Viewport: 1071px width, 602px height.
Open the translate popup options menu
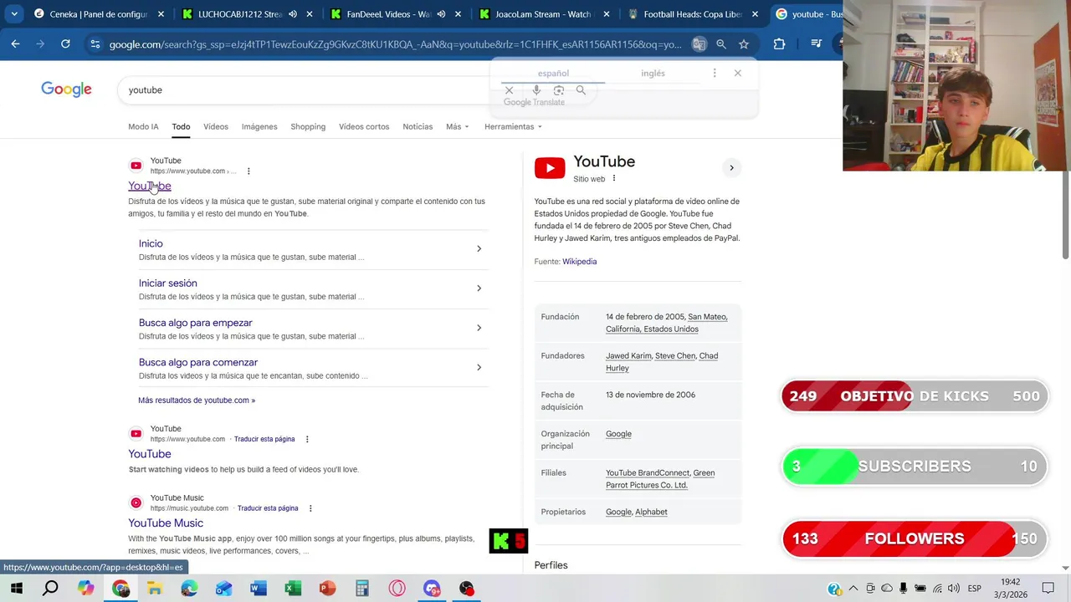click(714, 73)
